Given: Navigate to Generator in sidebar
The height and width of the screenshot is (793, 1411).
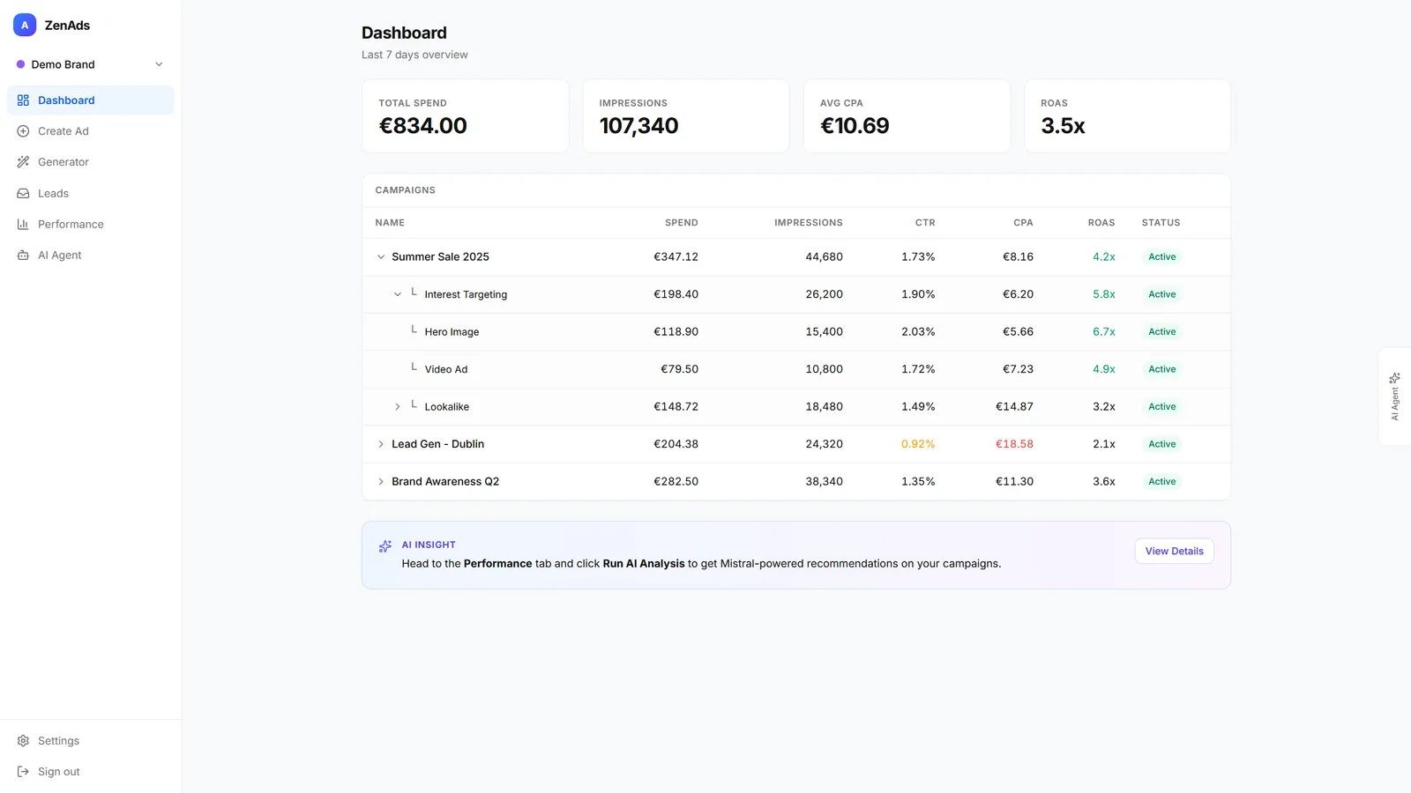Looking at the screenshot, I should point(90,162).
